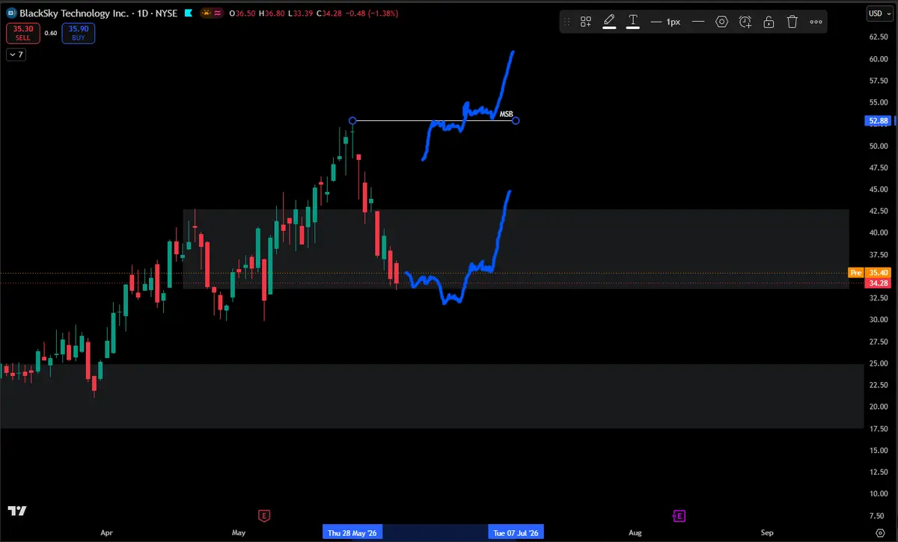This screenshot has width=898, height=542.
Task: Toggle the lock icon on drawing toolbar
Action: [x=769, y=22]
